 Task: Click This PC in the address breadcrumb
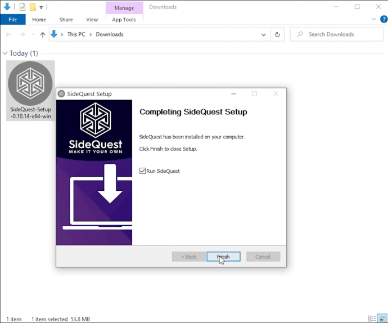click(x=76, y=34)
